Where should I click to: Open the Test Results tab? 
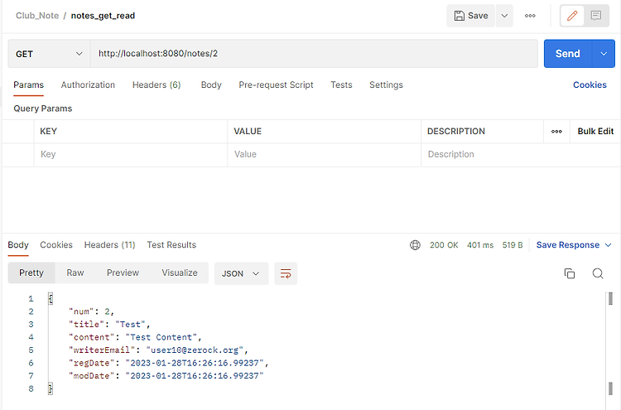tap(171, 245)
